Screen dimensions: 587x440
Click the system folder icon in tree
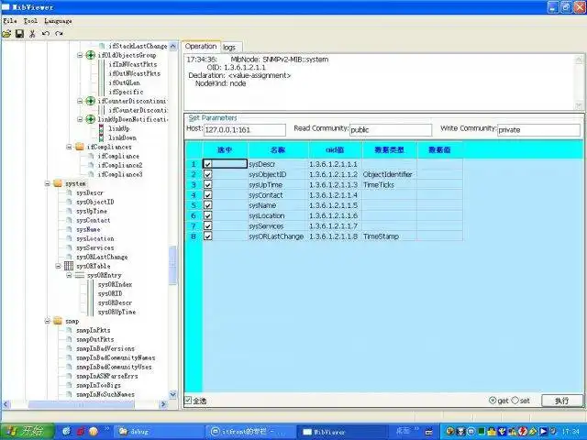58,183
